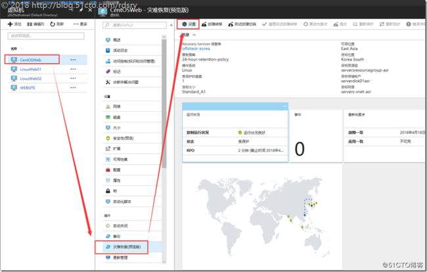
Task: Click the Standard_A1 target size value
Action: click(x=194, y=92)
